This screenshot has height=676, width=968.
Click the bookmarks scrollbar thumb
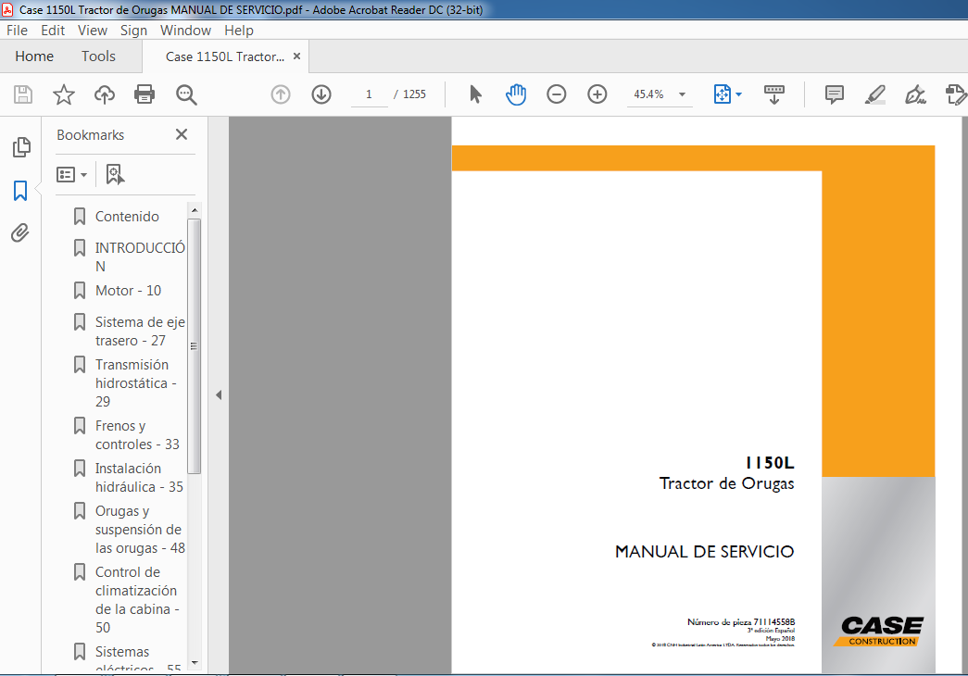195,346
